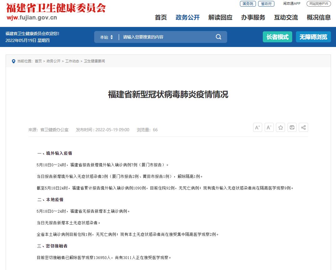Click the heading 二、本地疫情

point(50,200)
